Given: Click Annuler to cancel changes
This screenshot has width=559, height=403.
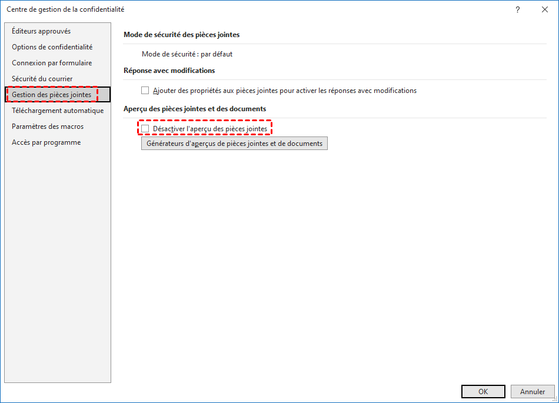Looking at the screenshot, I should (533, 392).
